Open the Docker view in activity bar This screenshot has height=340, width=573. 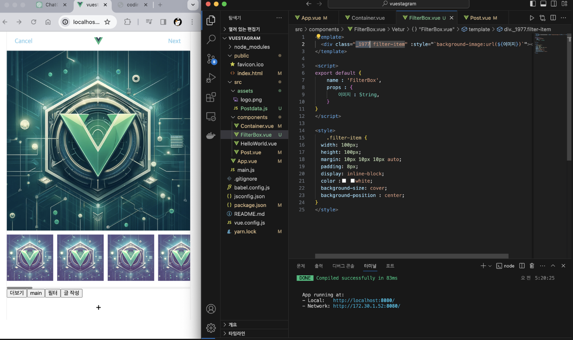click(x=211, y=136)
